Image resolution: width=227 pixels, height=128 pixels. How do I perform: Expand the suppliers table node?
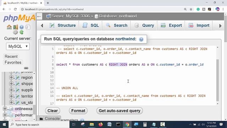click(11, 90)
